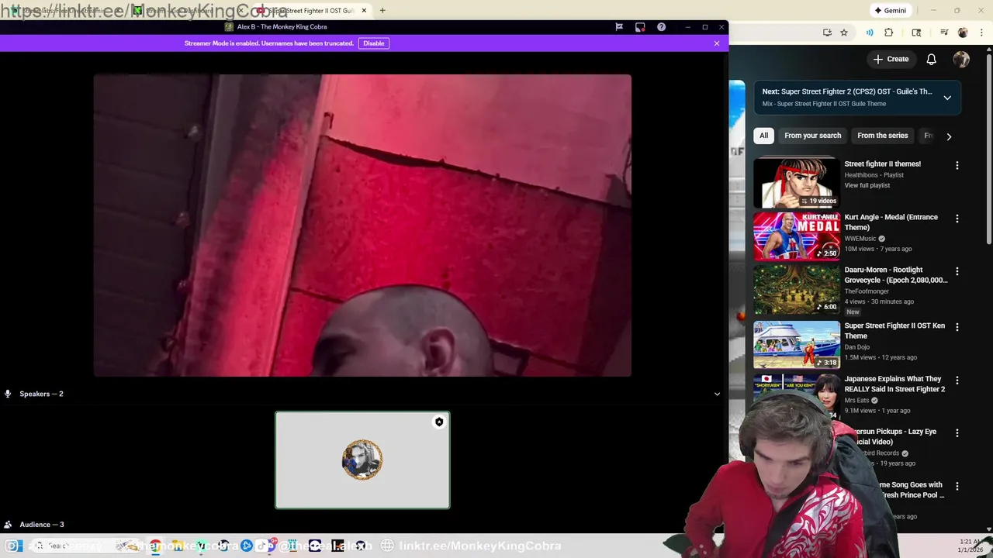This screenshot has height=558, width=993.
Task: Open YouTube account avatar menu
Action: 961,60
